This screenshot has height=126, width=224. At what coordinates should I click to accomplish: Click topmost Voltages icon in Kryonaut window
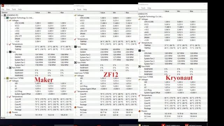140,19
